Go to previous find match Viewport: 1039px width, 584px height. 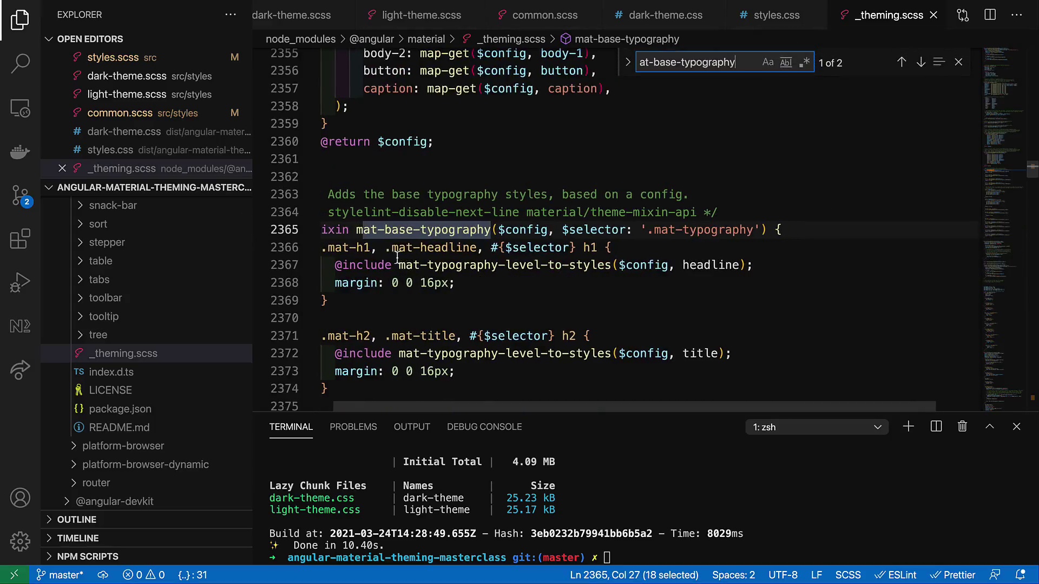902,62
